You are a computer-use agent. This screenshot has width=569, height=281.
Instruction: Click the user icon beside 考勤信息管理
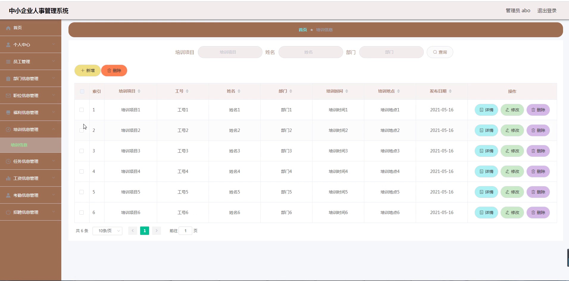point(8,196)
